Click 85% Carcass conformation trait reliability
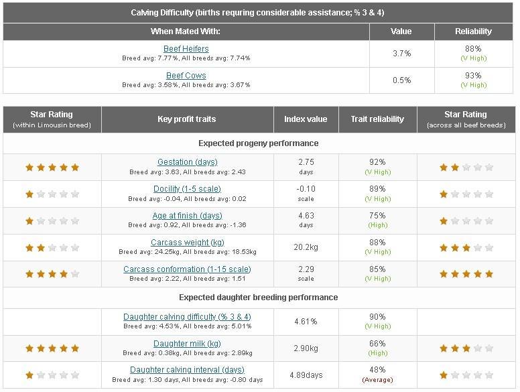This screenshot has height=392, width=520. click(x=377, y=273)
